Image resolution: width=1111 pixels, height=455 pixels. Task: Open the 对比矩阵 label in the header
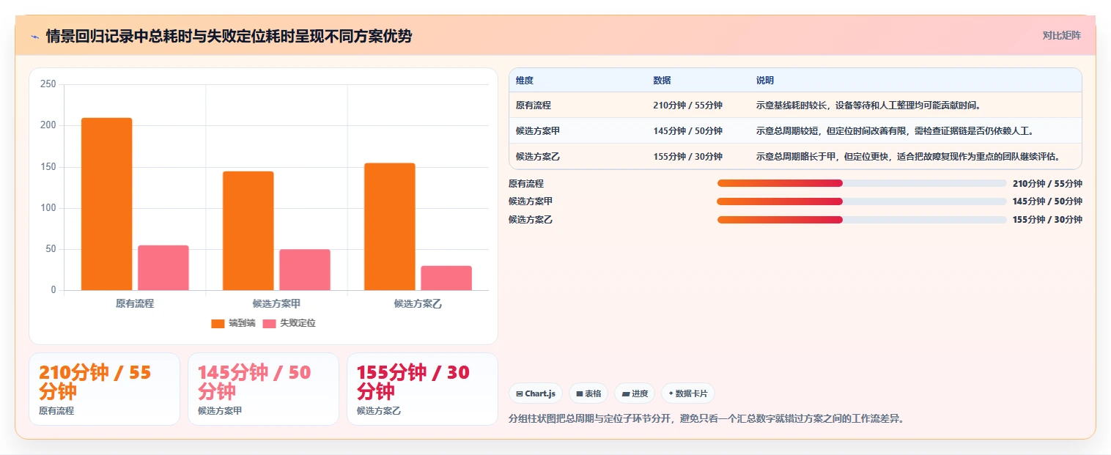pyautogui.click(x=1061, y=35)
